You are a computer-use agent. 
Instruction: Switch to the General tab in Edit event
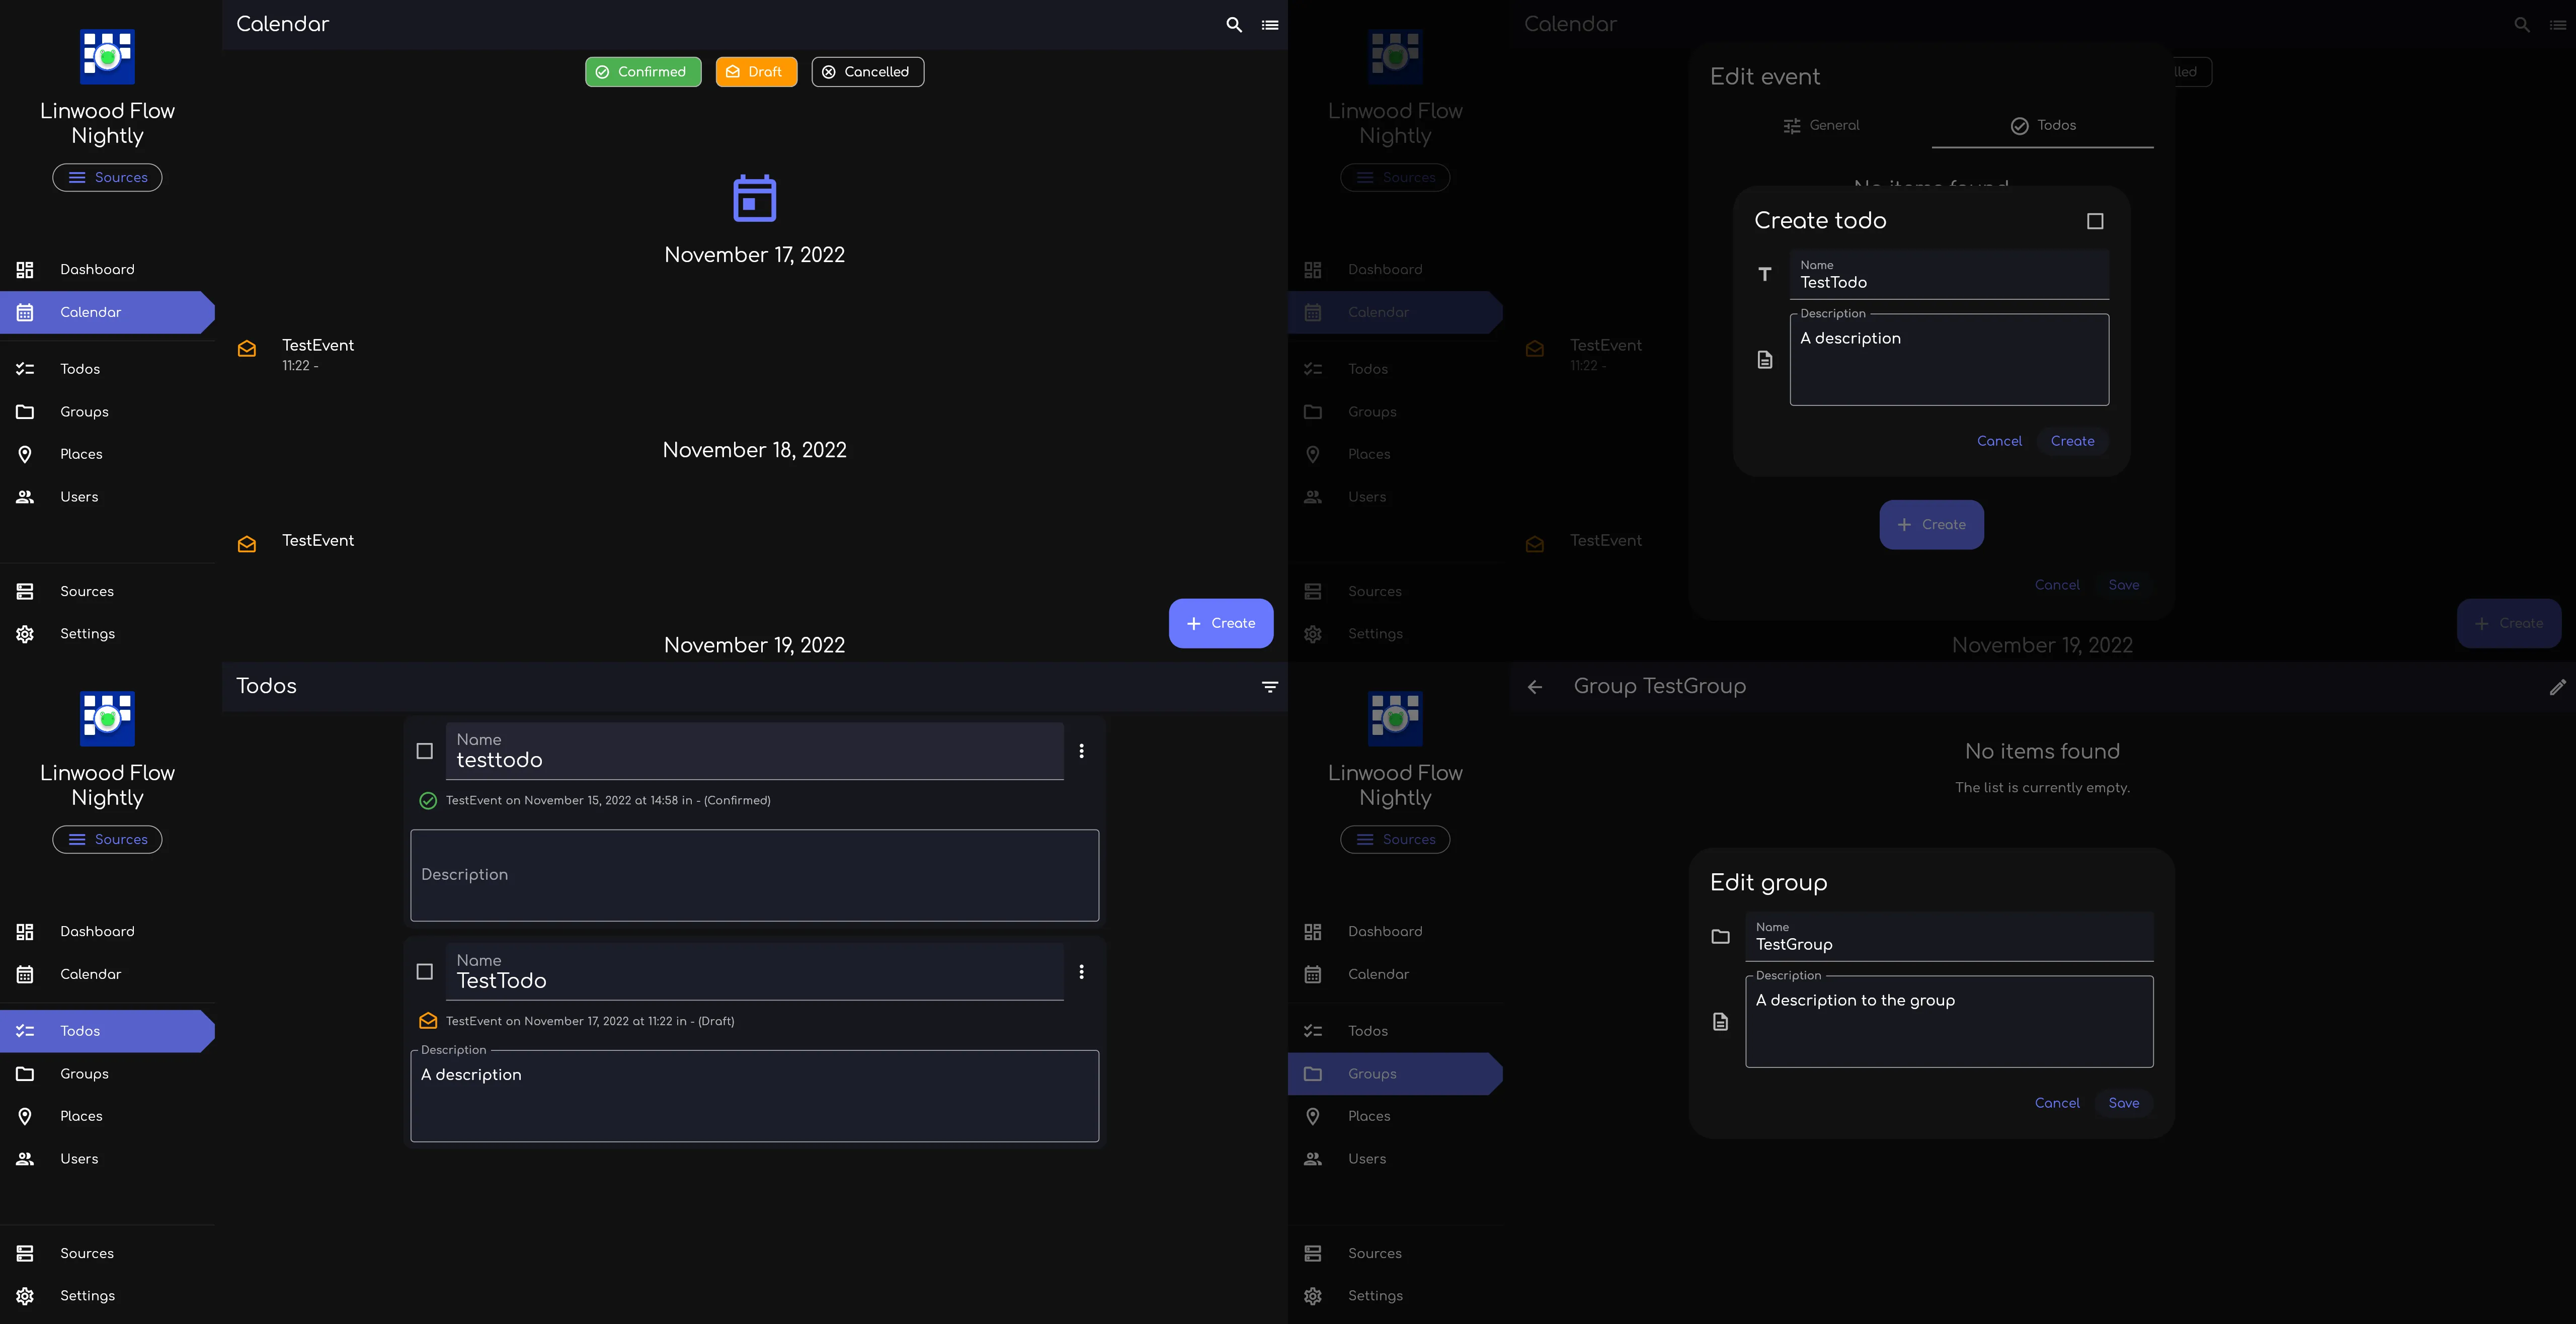click(1822, 125)
